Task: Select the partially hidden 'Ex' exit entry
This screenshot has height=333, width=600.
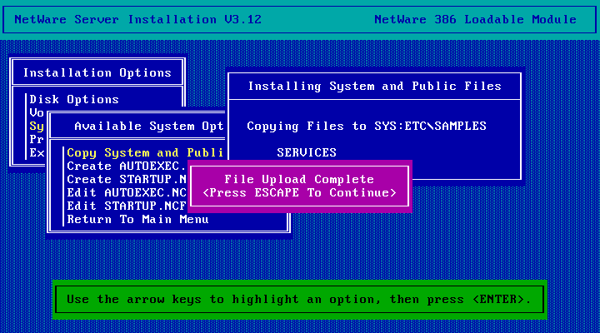Action: pyautogui.click(x=37, y=152)
